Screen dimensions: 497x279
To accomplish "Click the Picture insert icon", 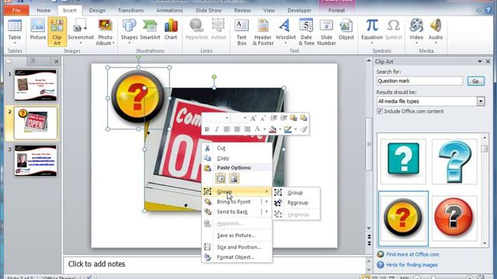I will [38, 29].
